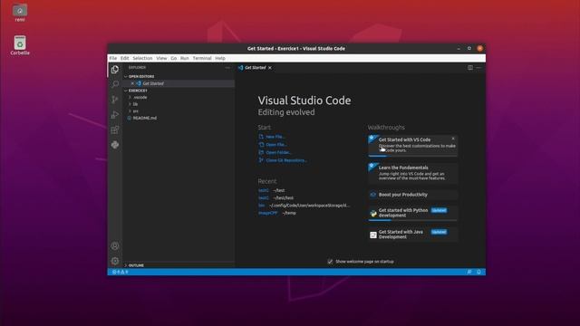Open recent folder located at ~/test

click(x=264, y=190)
